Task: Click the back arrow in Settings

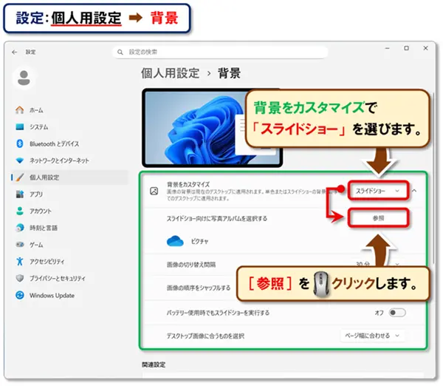Action: pos(15,52)
